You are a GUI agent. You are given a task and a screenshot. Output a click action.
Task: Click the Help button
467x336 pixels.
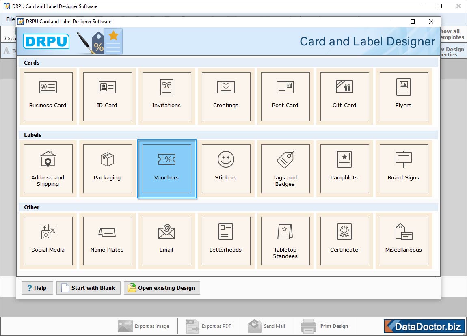pyautogui.click(x=37, y=288)
